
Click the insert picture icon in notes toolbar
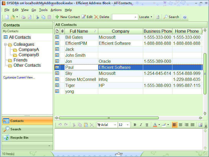[200, 125]
